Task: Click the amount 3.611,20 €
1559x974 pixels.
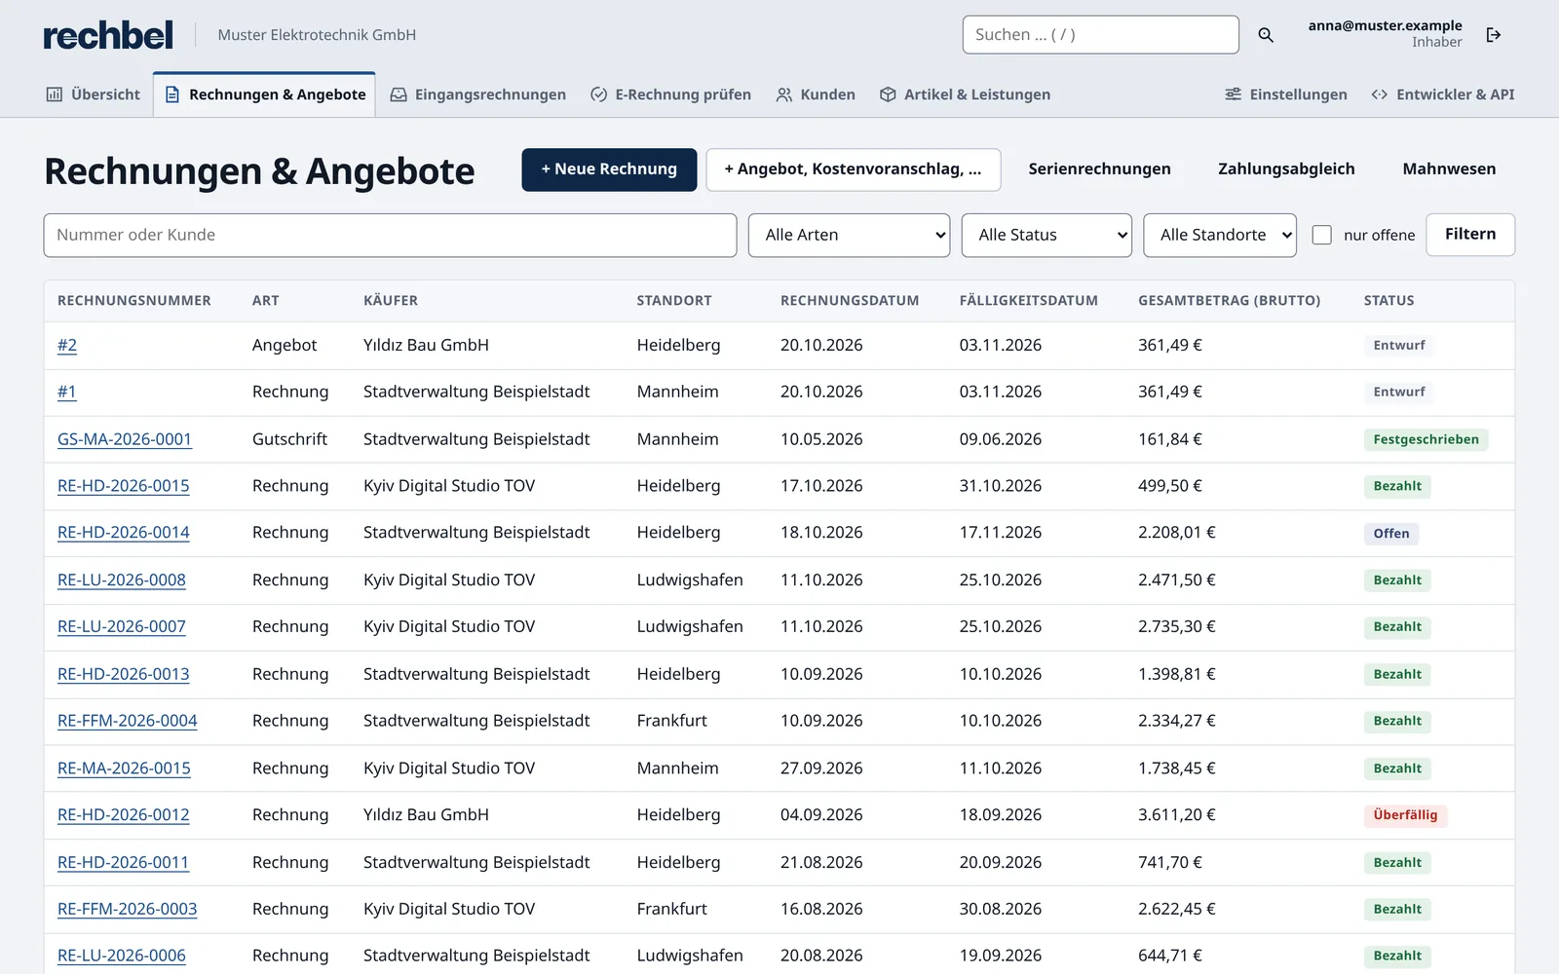Action: coord(1177,815)
